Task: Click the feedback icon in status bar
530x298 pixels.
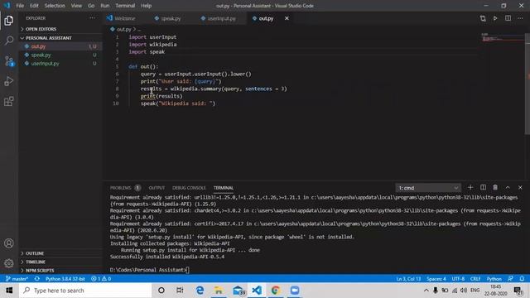Action: click(510, 279)
